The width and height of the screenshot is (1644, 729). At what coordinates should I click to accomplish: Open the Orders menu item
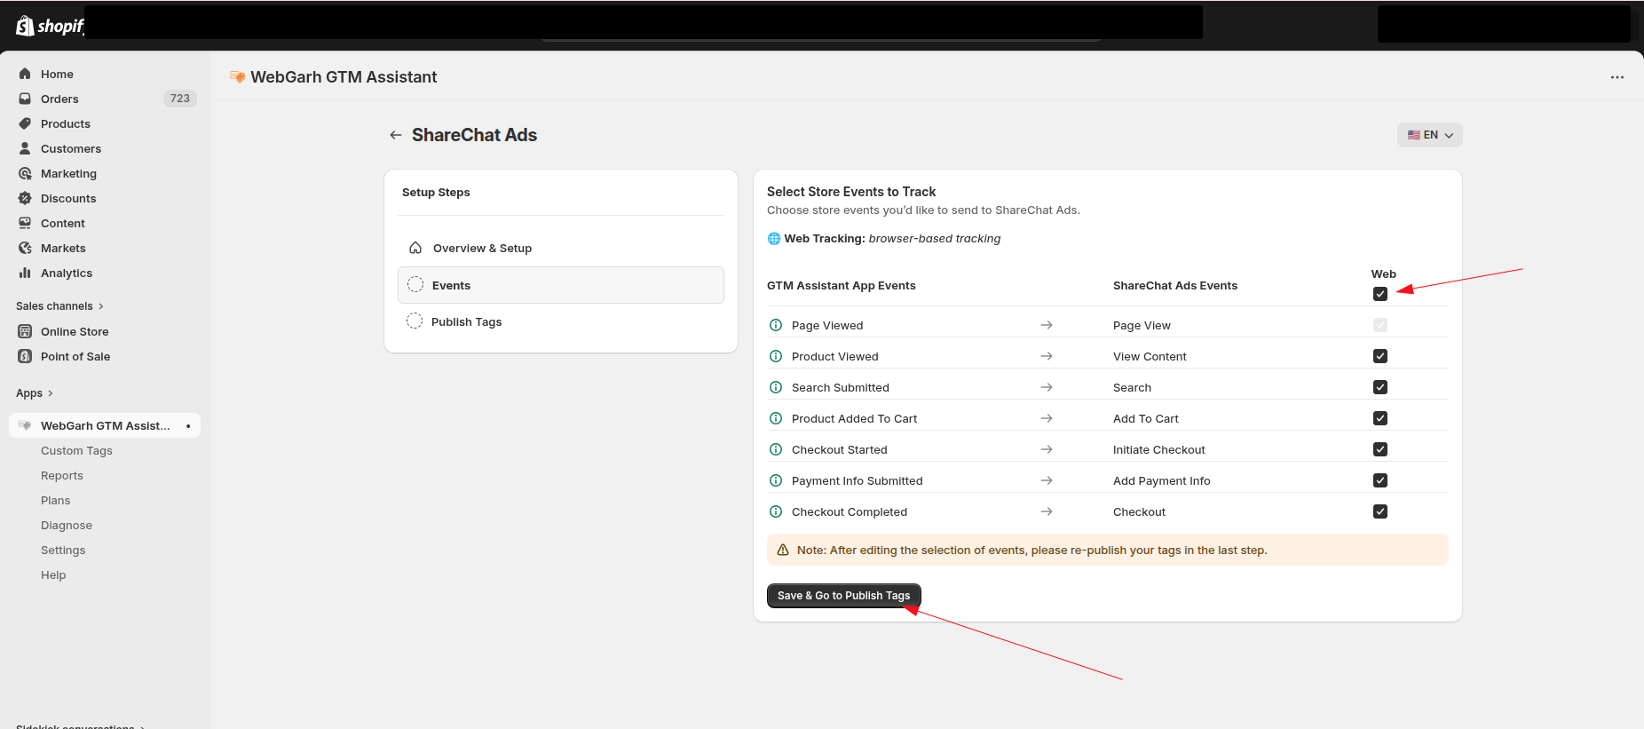point(105,99)
